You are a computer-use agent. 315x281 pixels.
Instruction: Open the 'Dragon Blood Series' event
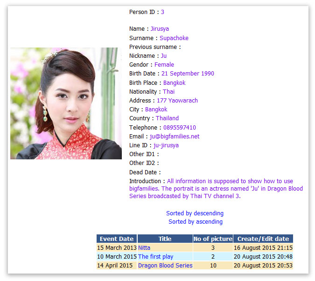point(165,265)
